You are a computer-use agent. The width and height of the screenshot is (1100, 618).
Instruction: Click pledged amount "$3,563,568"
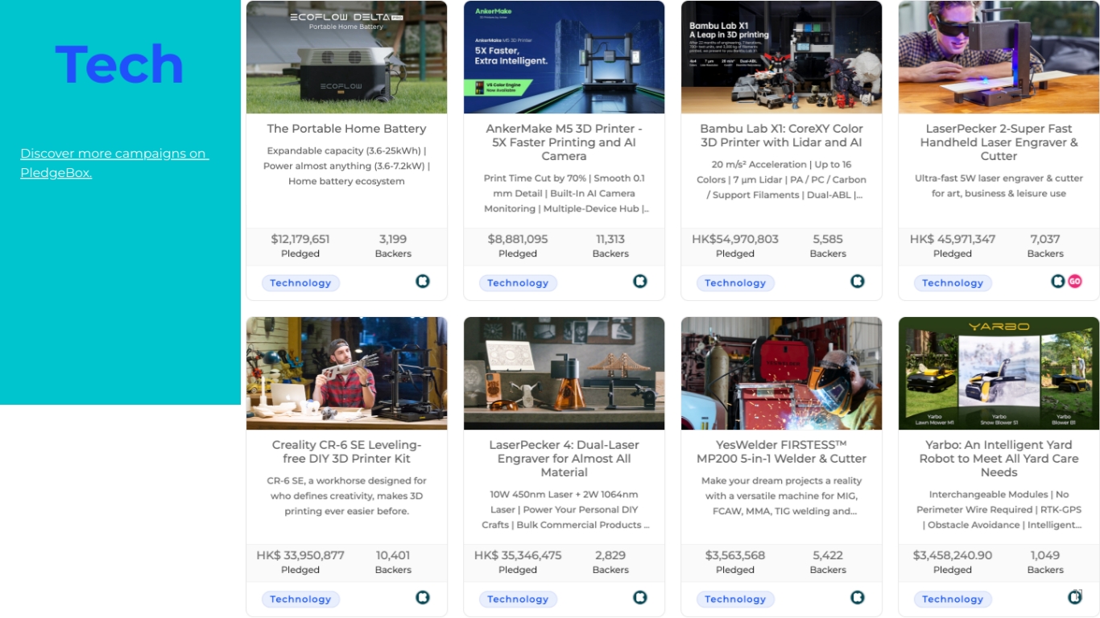coord(735,555)
